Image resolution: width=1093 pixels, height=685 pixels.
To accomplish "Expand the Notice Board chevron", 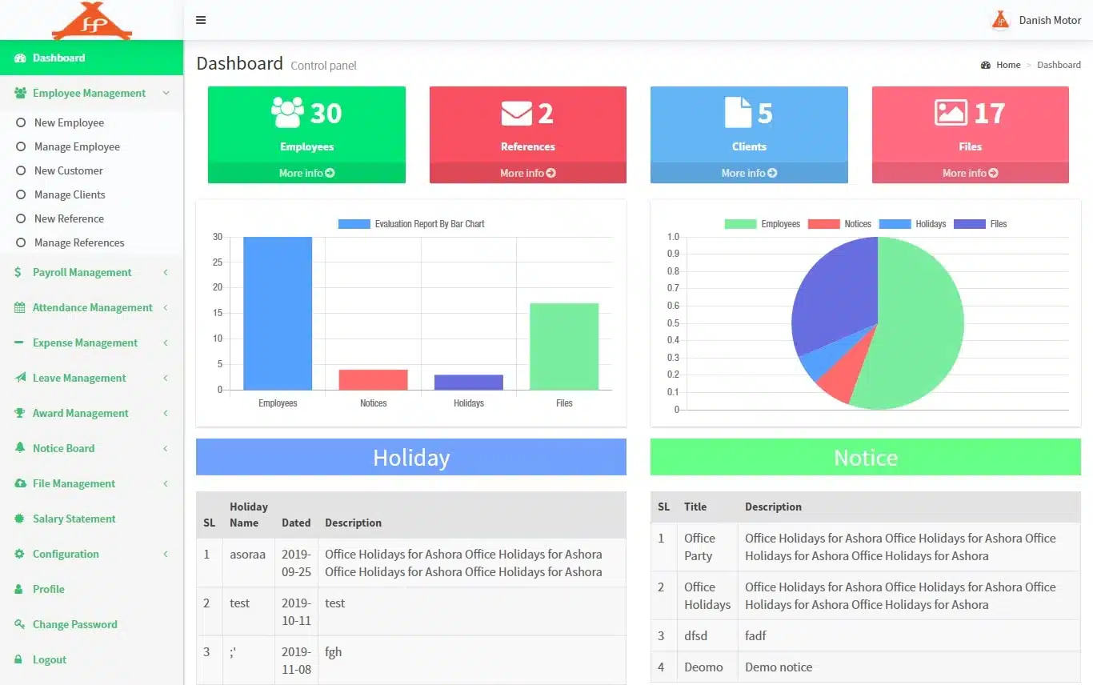I will coord(166,448).
